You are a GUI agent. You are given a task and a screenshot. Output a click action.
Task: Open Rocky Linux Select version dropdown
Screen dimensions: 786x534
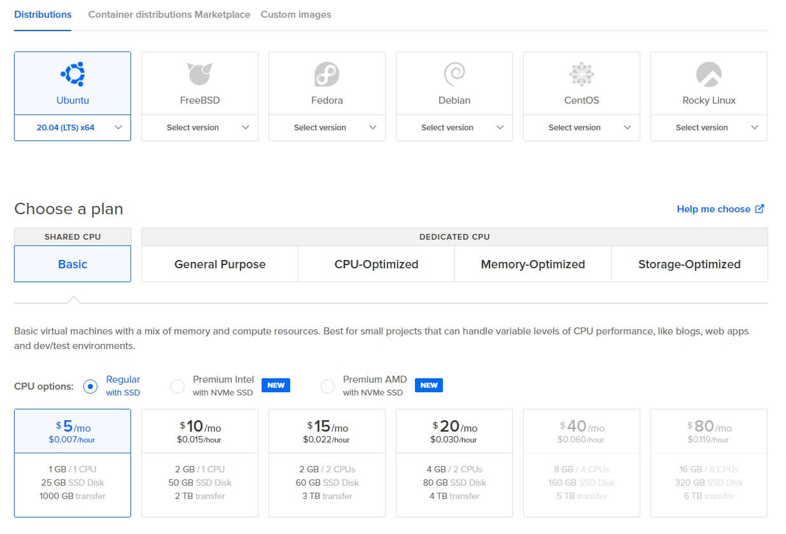tap(709, 128)
